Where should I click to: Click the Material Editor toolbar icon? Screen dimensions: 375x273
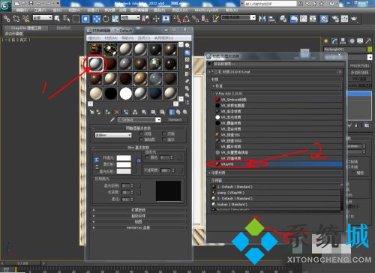(324, 19)
